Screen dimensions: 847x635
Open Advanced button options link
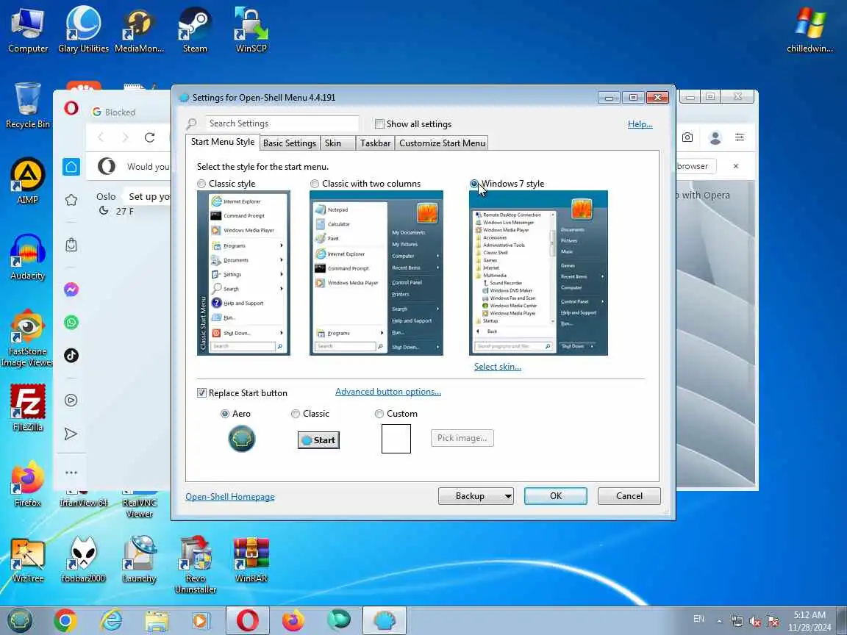coord(388,392)
